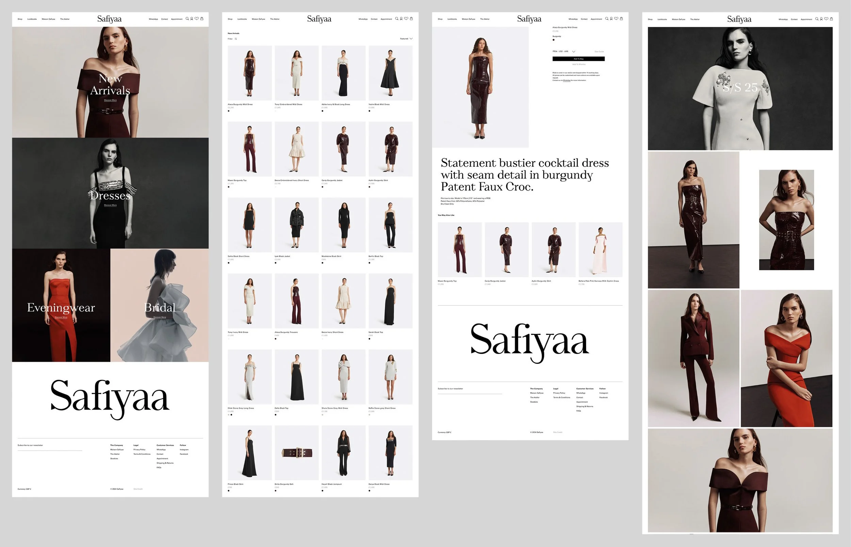Open shopping bag icon on S/S 25 lookbook page
This screenshot has width=851, height=547.
[x=831, y=19]
